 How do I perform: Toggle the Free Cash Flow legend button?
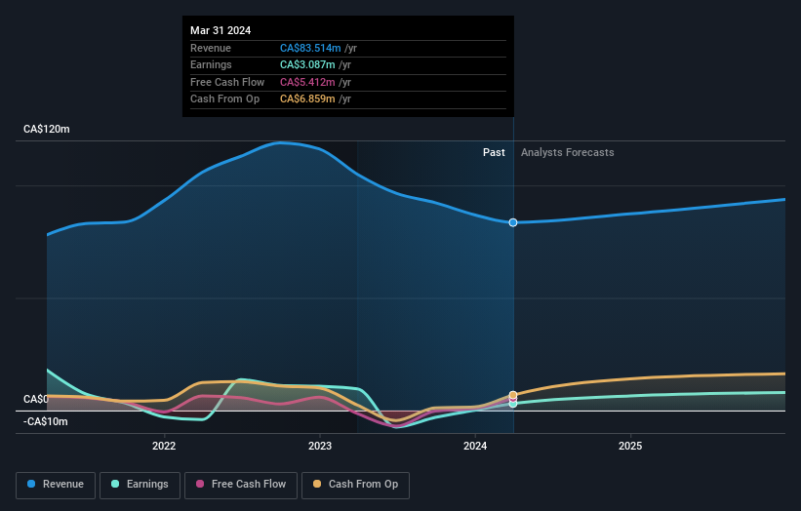coord(241,485)
